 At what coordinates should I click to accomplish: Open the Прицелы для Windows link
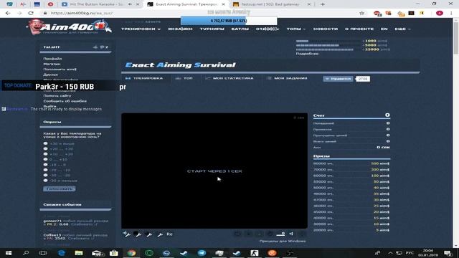283,242
